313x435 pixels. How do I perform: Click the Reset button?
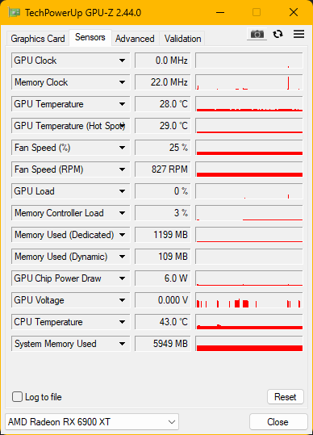point(286,397)
